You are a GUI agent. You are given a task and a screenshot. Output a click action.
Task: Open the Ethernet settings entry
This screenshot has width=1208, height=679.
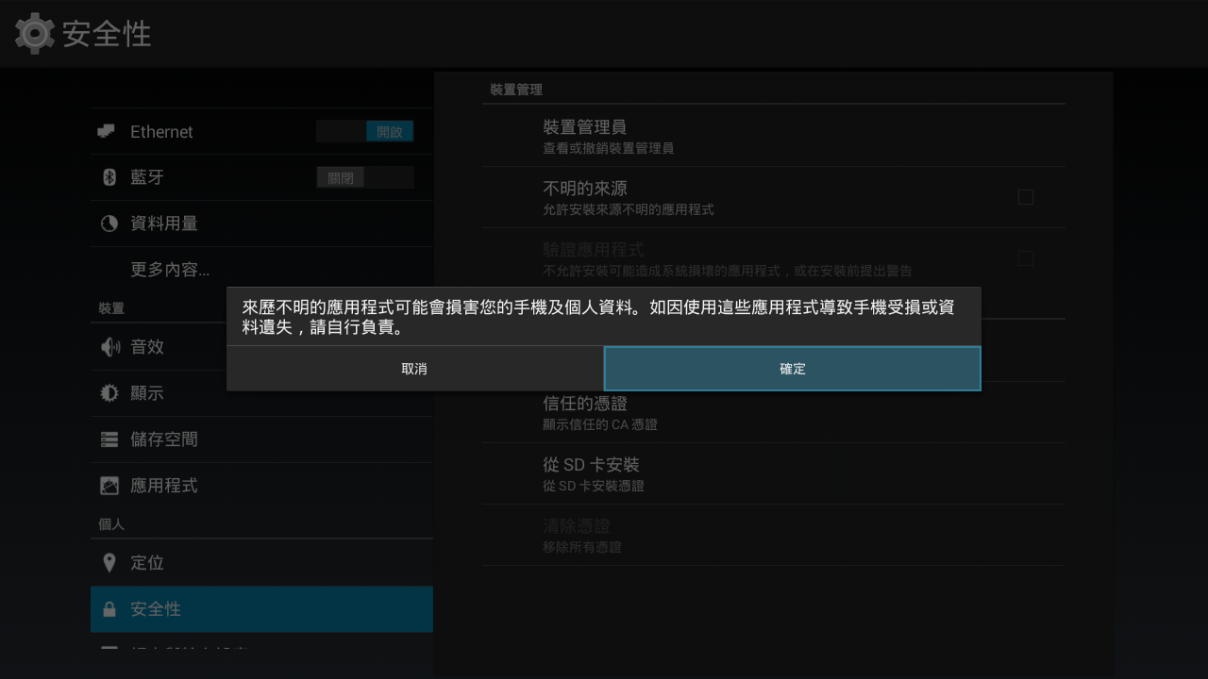point(261,131)
